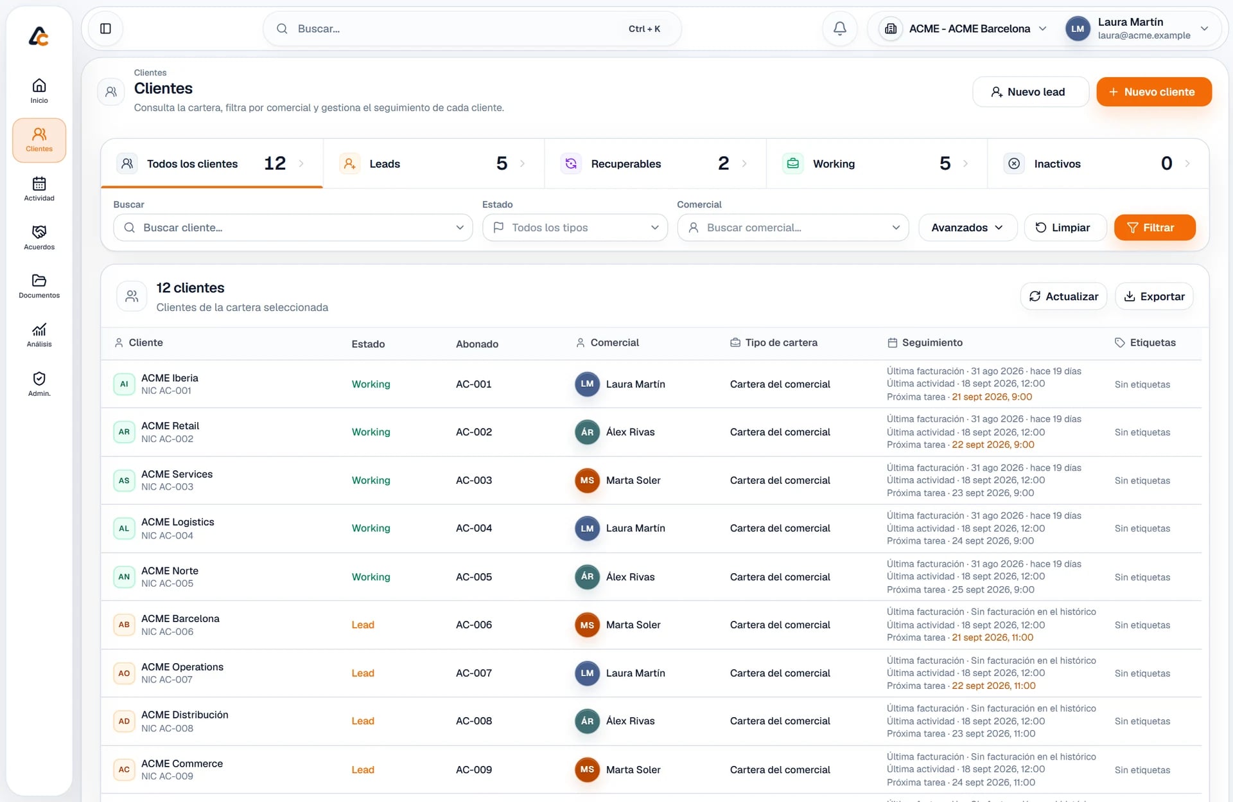The width and height of the screenshot is (1233, 802).
Task: Click the Comercial column header
Action: tap(608, 343)
